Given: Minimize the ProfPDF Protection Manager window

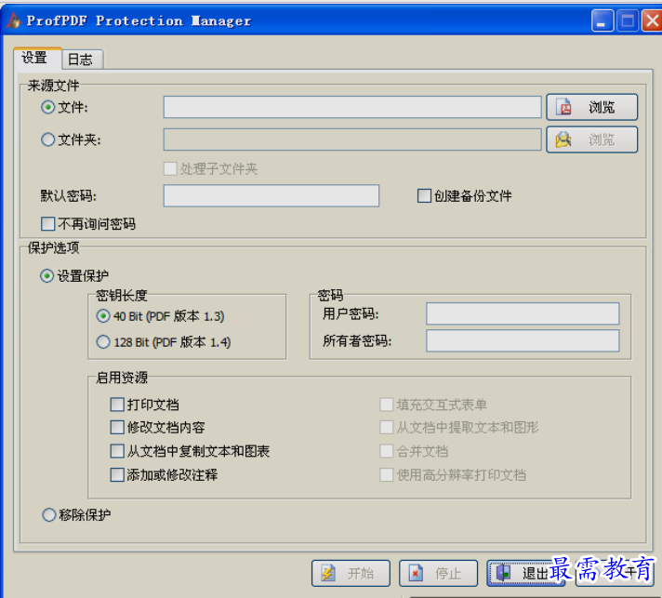Looking at the screenshot, I should click(x=602, y=20).
